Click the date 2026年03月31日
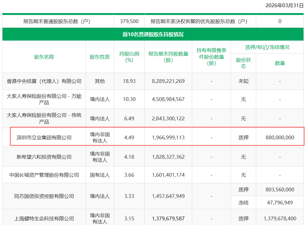The image size is (306, 225). pyautogui.click(x=285, y=6)
